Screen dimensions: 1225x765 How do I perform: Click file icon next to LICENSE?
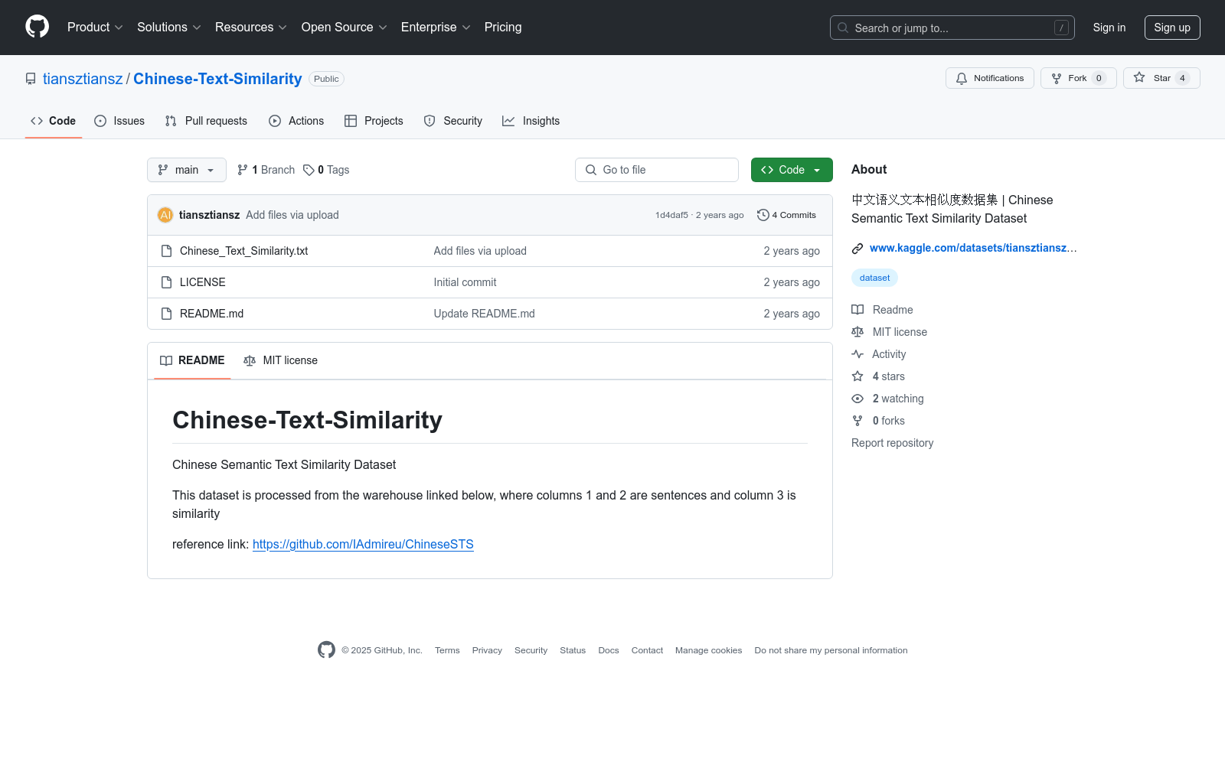[166, 282]
